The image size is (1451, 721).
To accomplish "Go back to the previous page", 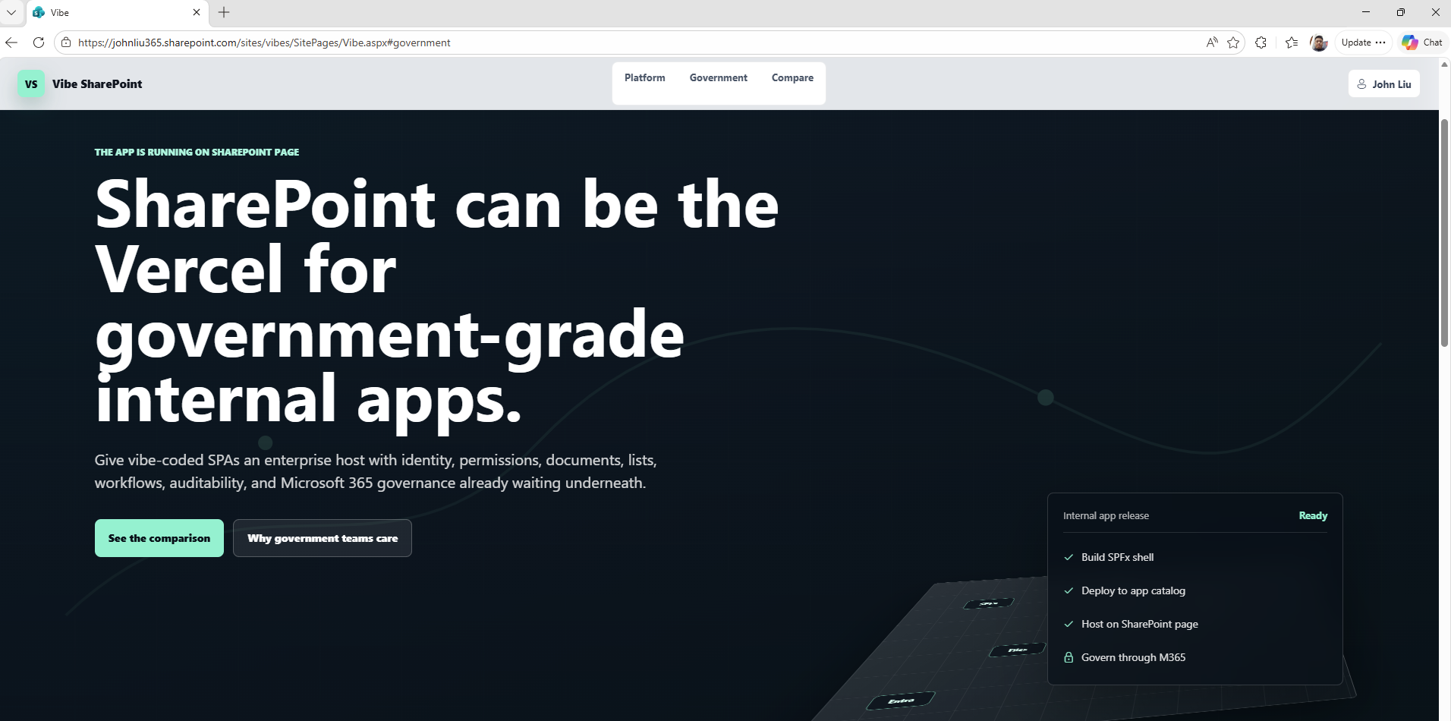I will click(11, 43).
